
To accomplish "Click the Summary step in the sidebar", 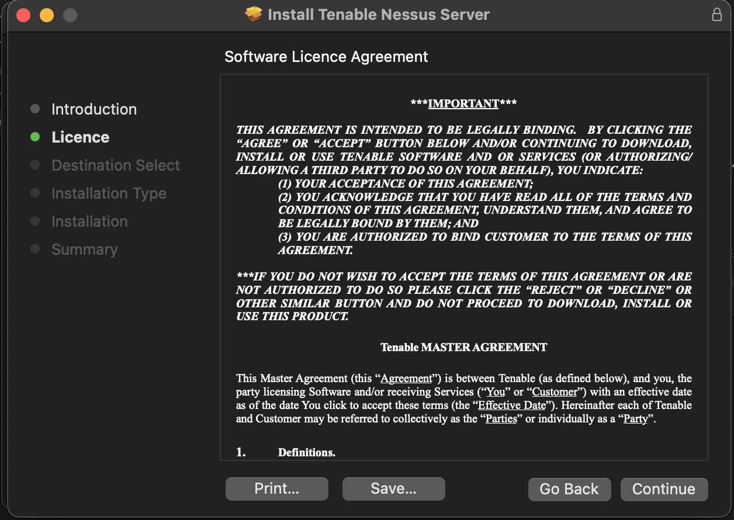I will (84, 249).
